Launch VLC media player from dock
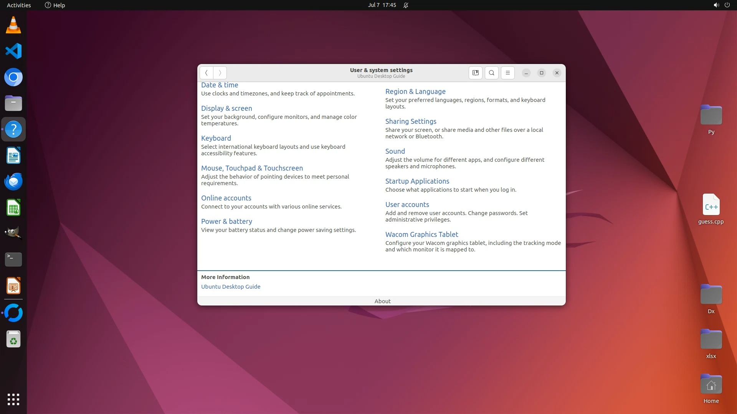 pyautogui.click(x=13, y=25)
